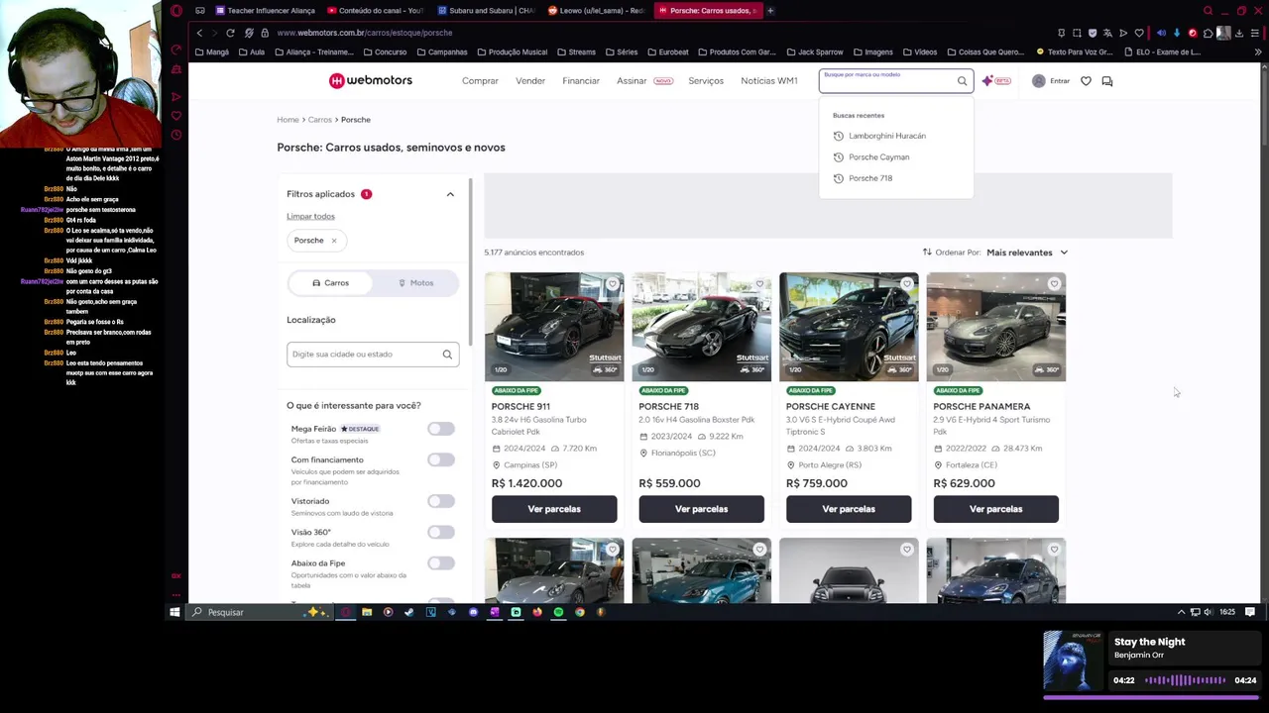1269x713 pixels.
Task: Toggle the Mega Feirão filter
Action: 441,429
